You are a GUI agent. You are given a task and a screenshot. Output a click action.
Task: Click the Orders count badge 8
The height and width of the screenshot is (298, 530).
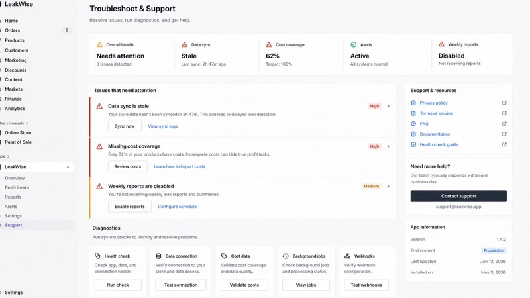(67, 30)
